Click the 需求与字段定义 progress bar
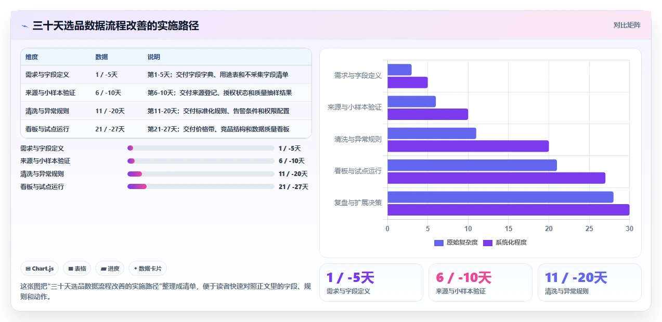Screen dimensions: 662x322 [201, 148]
